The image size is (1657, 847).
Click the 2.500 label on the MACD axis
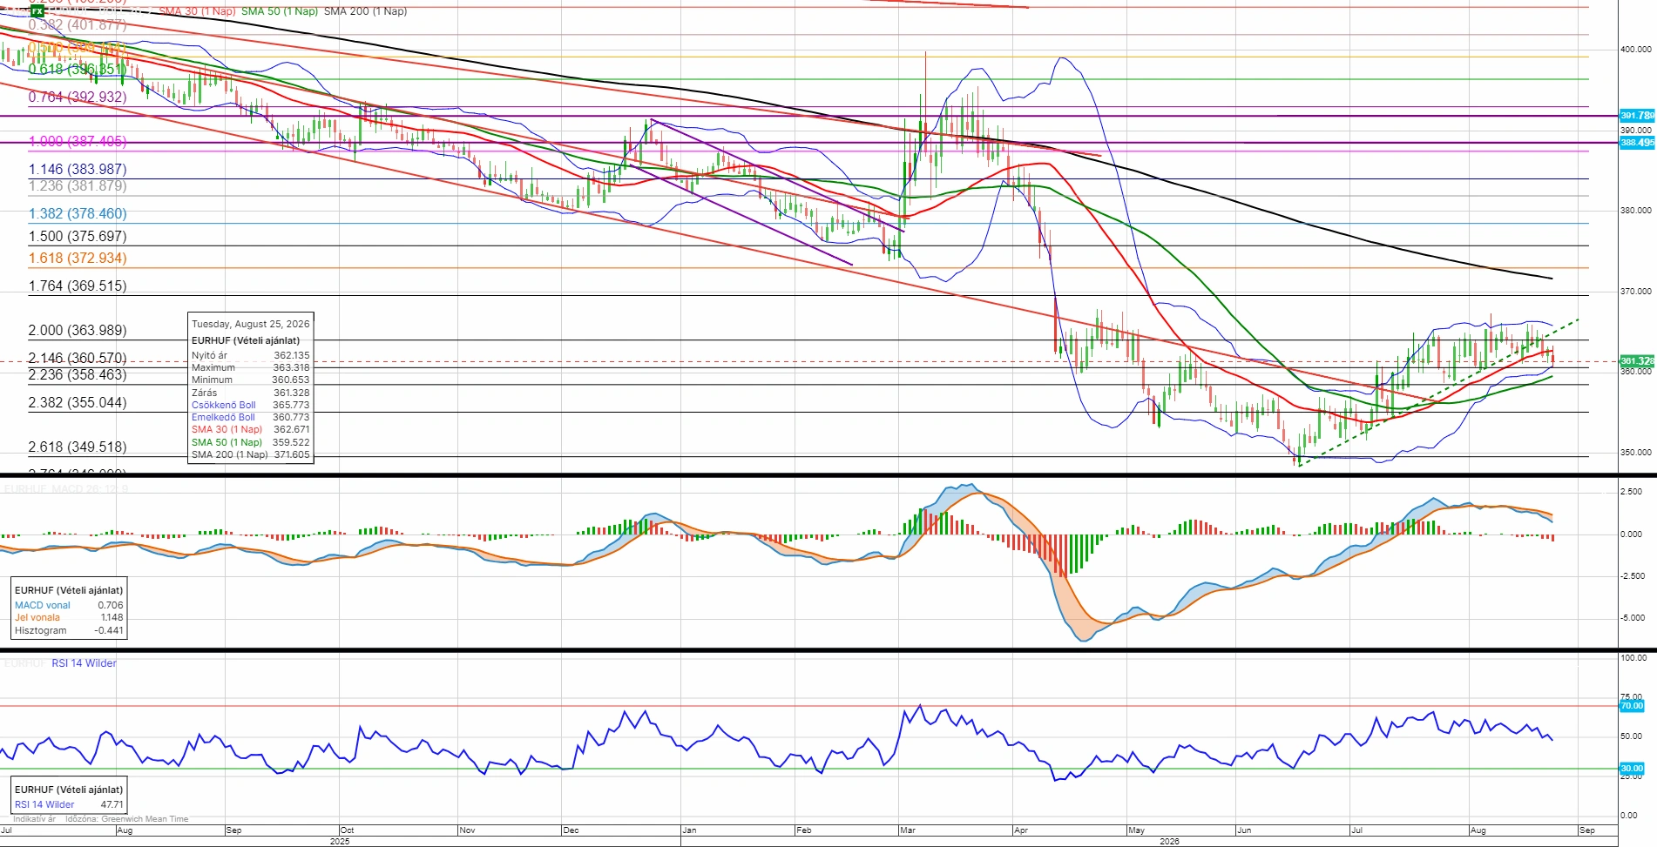click(x=1632, y=492)
